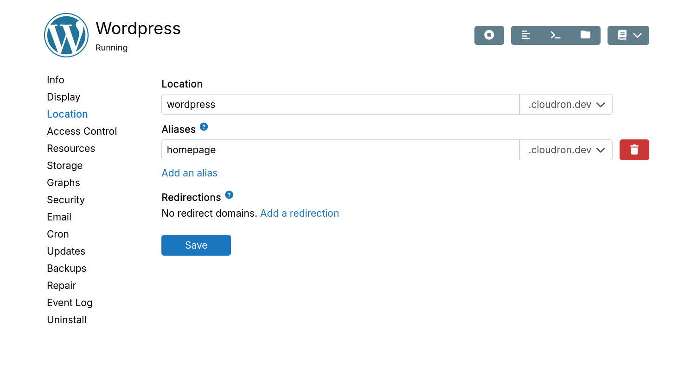Click the homepage alias text field
691x383 pixels.
[x=340, y=150]
